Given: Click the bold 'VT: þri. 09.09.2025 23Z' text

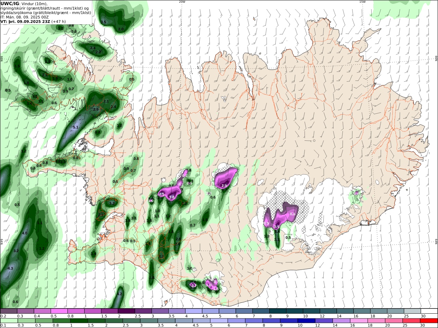Looking at the screenshot, I should (x=25, y=22).
